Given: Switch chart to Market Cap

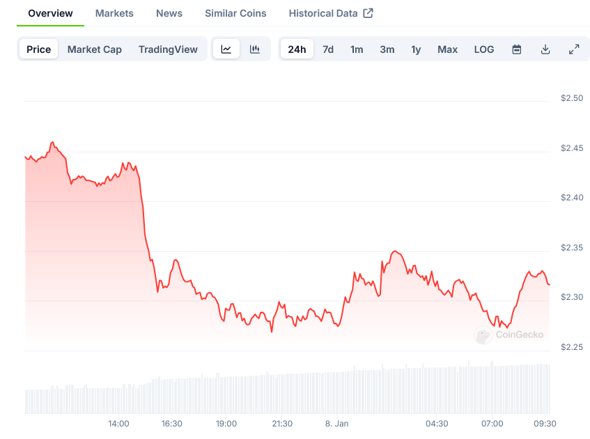Looking at the screenshot, I should click(95, 49).
